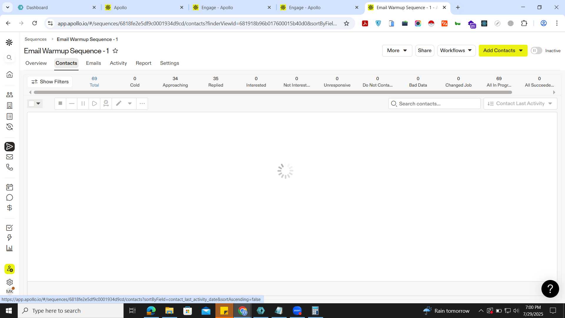565x318 pixels.
Task: Expand the More dropdown
Action: pos(397,51)
